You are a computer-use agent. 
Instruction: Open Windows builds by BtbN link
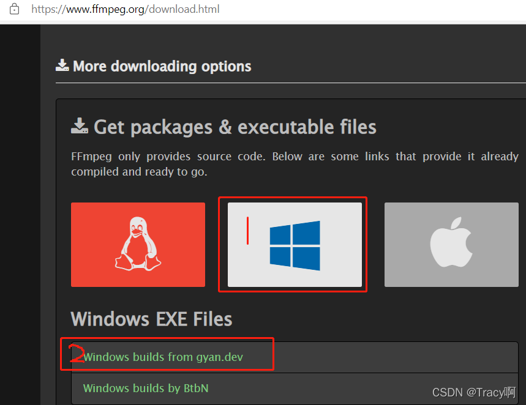click(x=146, y=388)
